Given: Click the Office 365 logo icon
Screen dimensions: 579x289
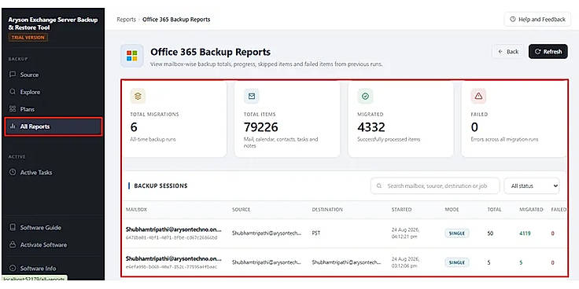Looking at the screenshot, I should pyautogui.click(x=132, y=56).
